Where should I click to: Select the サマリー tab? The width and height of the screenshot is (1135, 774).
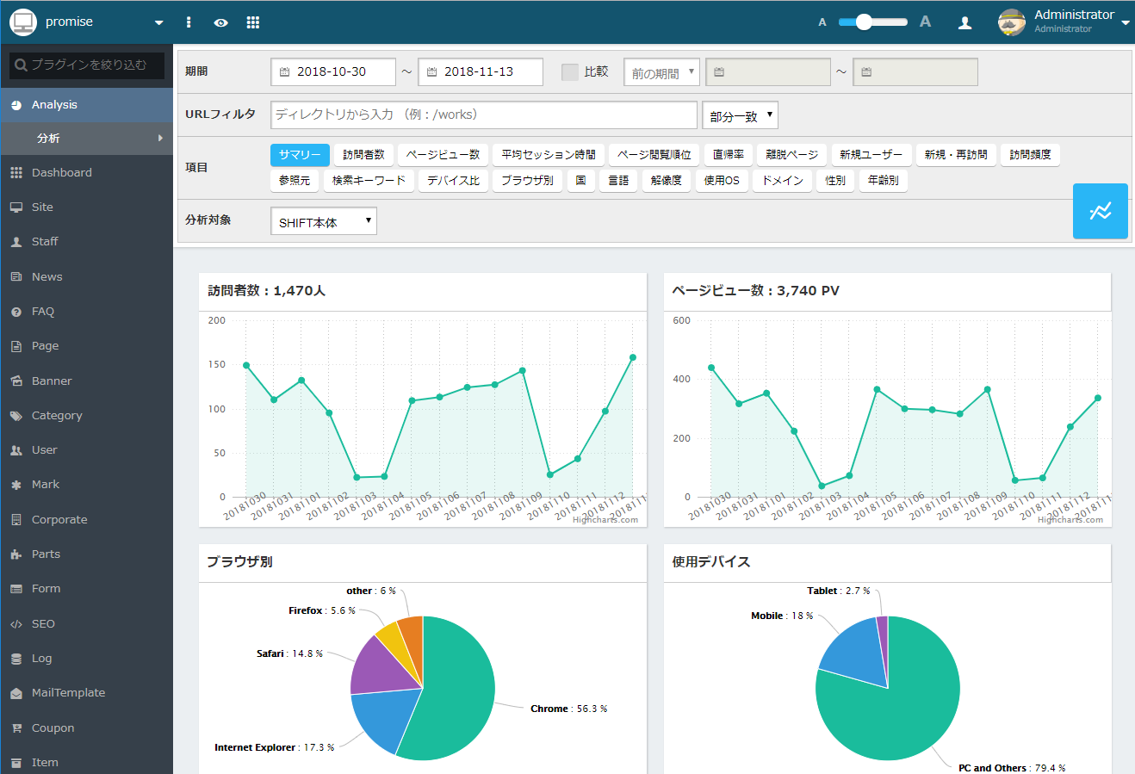coord(300,155)
